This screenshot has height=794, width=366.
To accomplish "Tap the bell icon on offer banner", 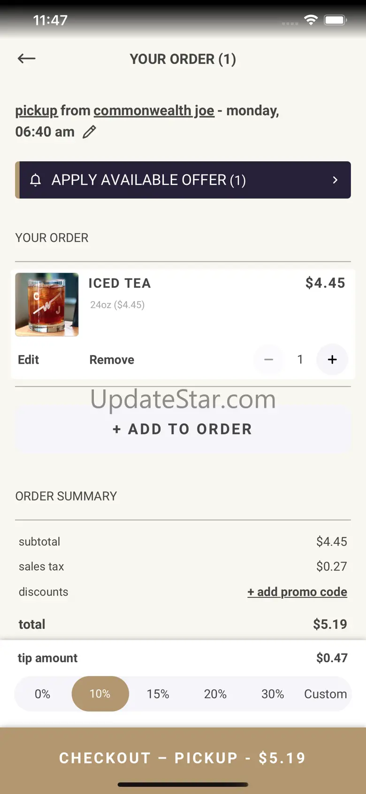I will (x=36, y=180).
